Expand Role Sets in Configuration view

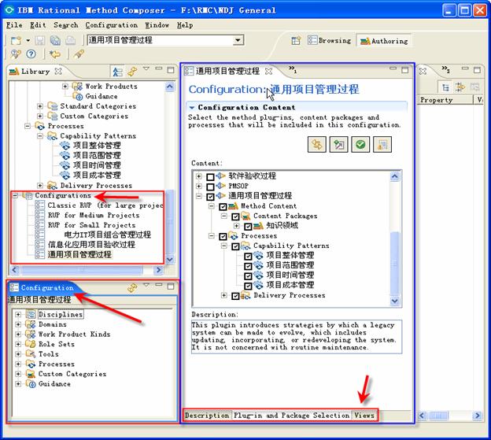tap(18, 344)
